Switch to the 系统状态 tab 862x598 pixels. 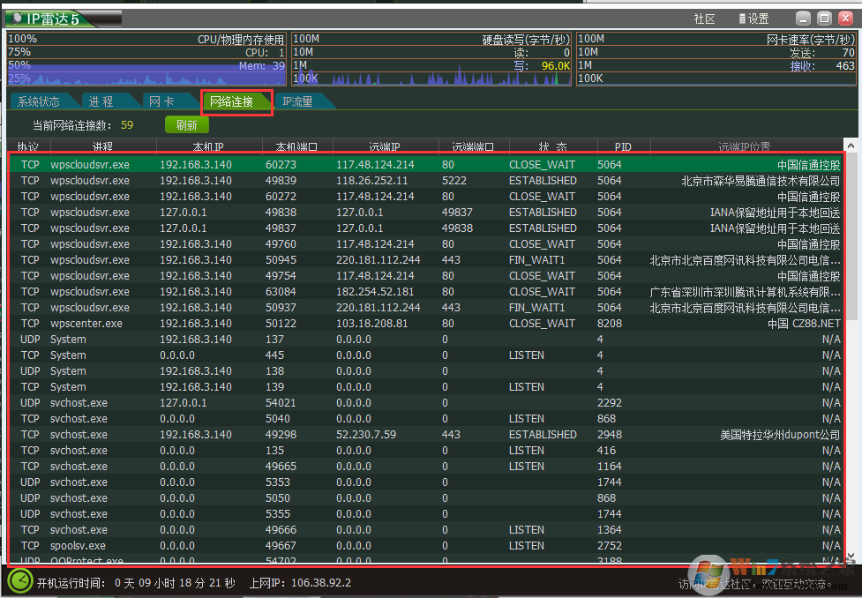pyautogui.click(x=39, y=101)
